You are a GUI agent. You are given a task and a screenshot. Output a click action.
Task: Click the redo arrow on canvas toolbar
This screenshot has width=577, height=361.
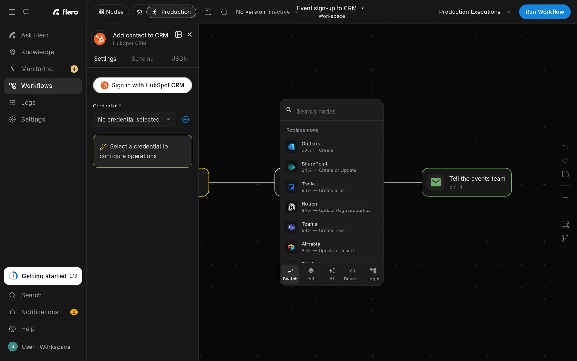pos(565,160)
